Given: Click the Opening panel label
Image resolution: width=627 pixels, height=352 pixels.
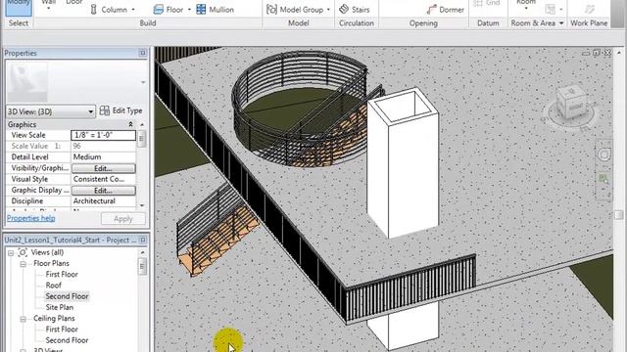Looking at the screenshot, I should pos(423,23).
